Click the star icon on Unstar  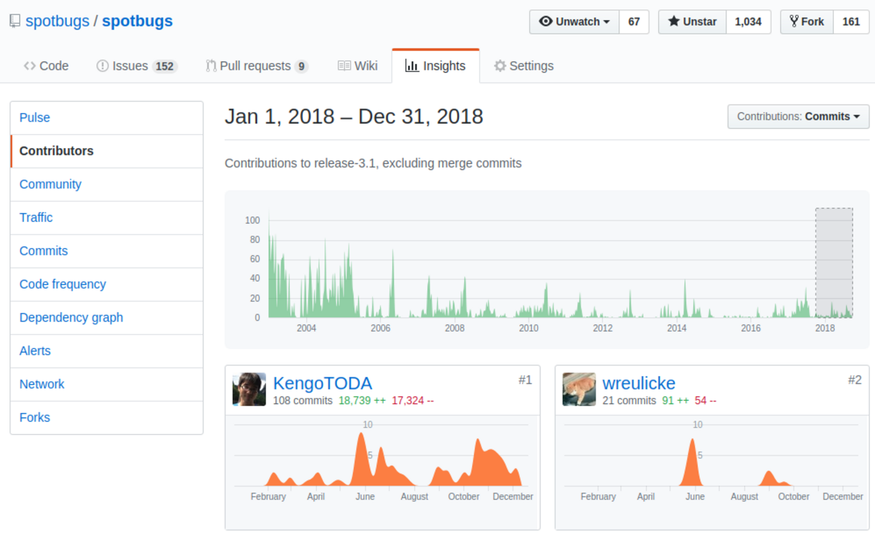coord(674,22)
